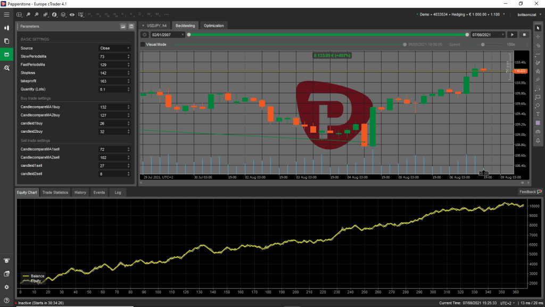Click the Stoploss value field

pos(112,72)
